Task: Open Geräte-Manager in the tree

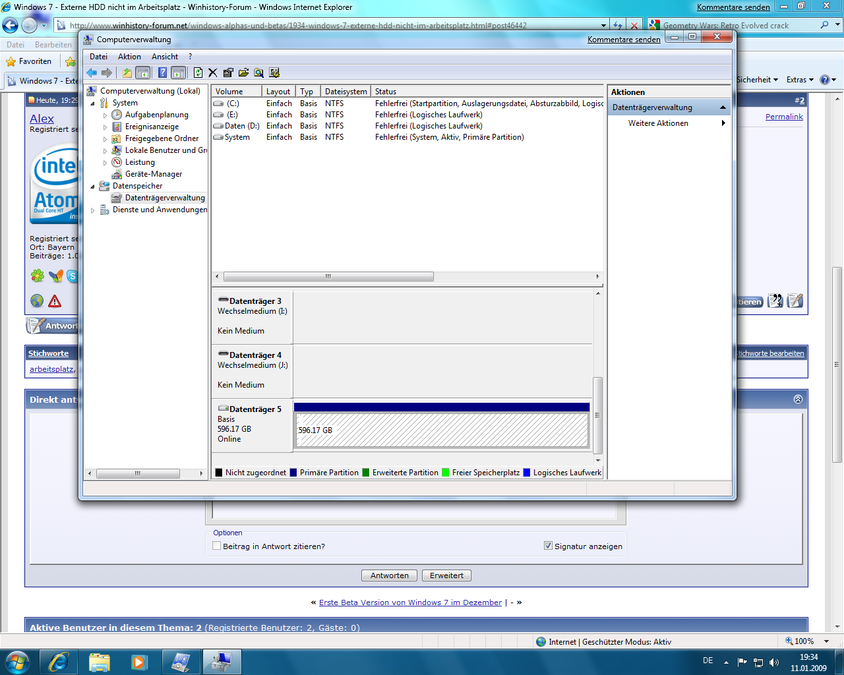Action: click(153, 174)
